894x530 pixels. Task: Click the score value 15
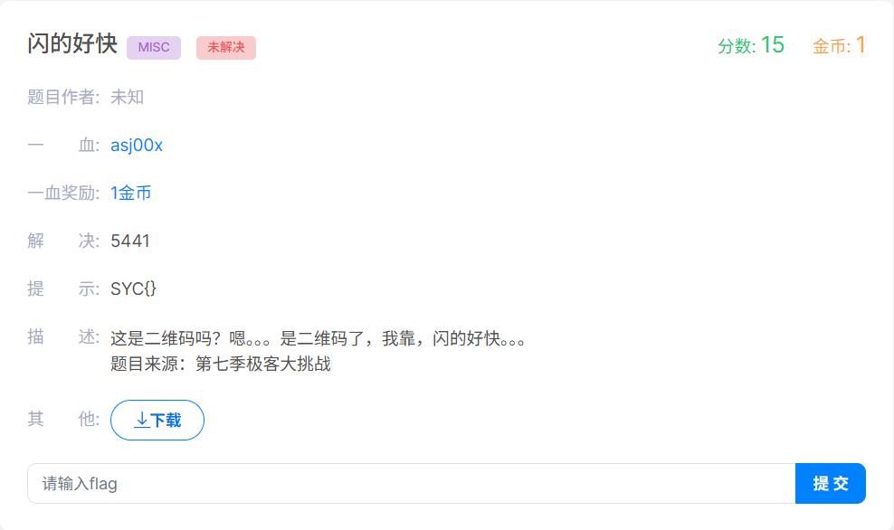pyautogui.click(x=773, y=45)
